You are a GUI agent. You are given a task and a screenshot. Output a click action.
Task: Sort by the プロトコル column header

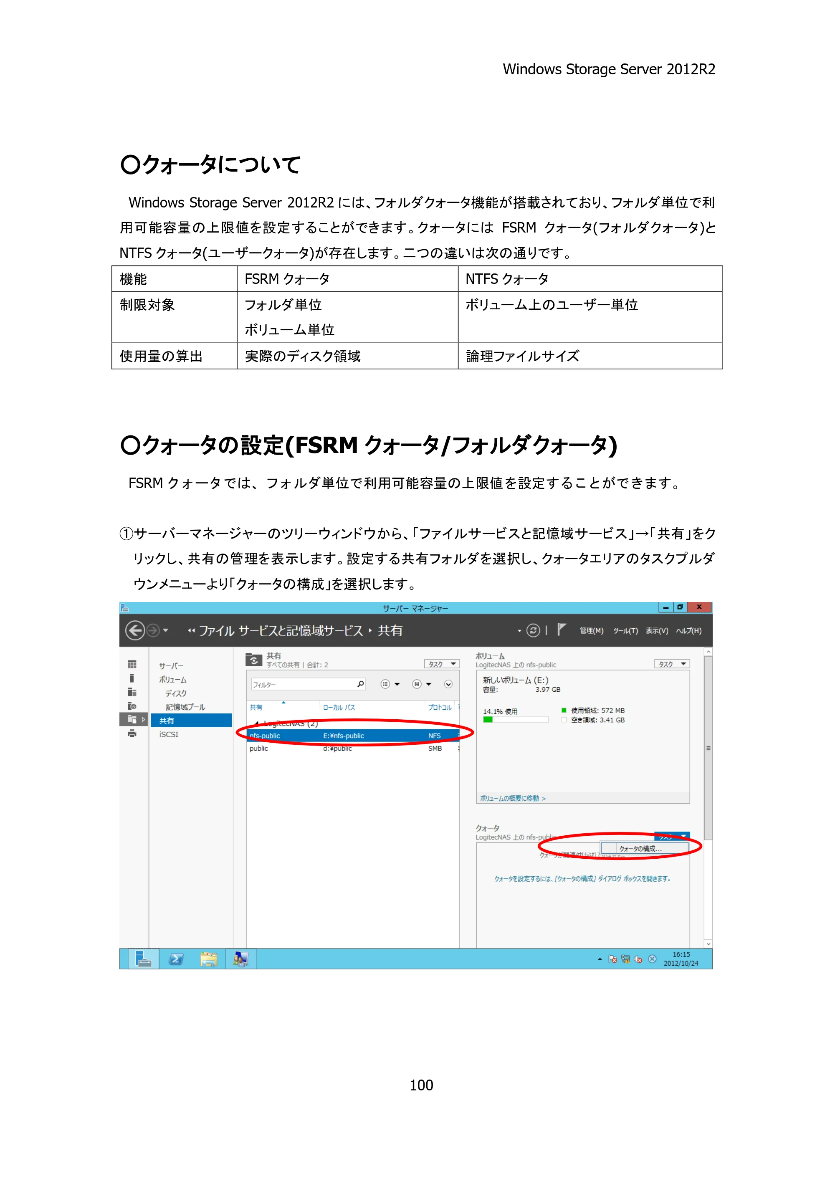click(440, 707)
